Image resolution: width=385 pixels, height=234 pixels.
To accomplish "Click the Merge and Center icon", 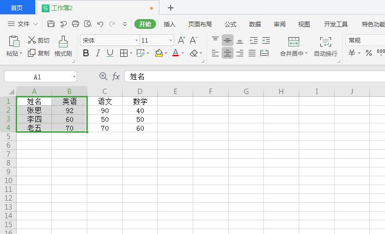I will click(294, 42).
